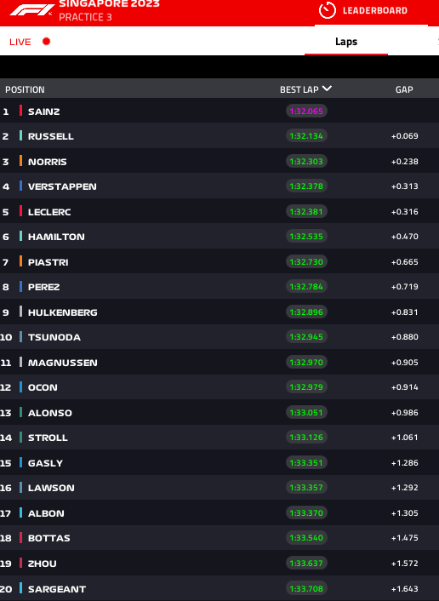Click Alonso's 1:33.051 lap time badge
Image resolution: width=439 pixels, height=601 pixels.
click(x=306, y=412)
